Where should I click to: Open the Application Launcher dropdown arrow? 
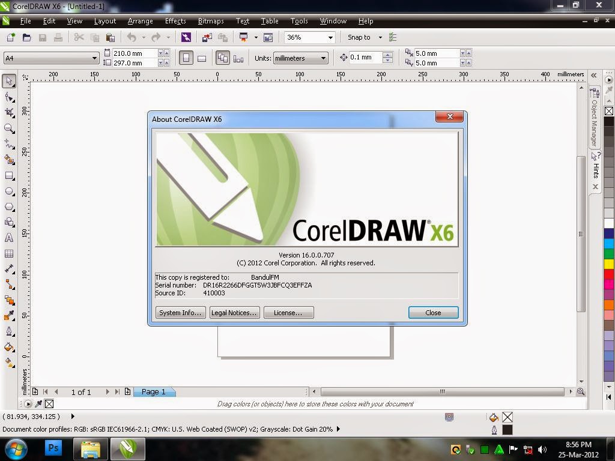pyautogui.click(x=256, y=37)
